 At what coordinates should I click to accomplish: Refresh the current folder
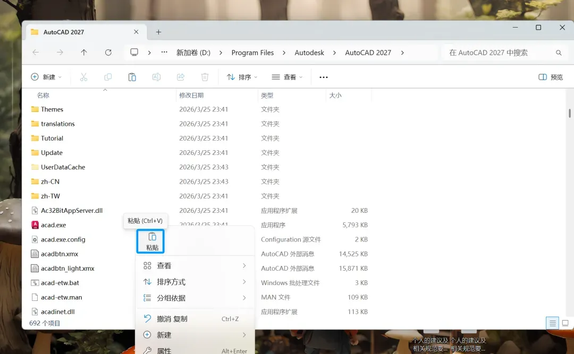click(x=108, y=53)
